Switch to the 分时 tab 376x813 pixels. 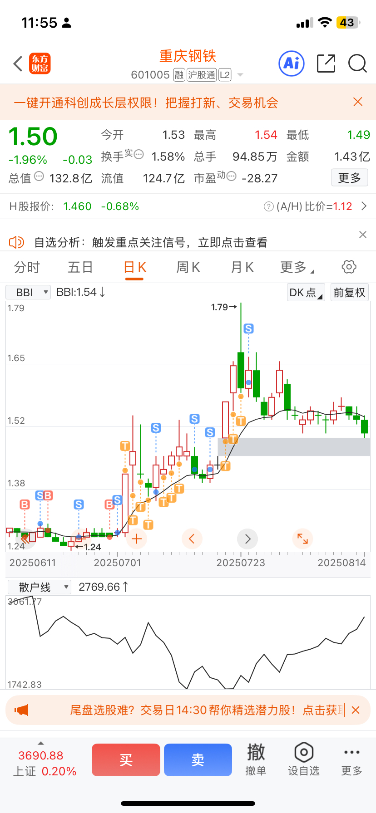coord(27,267)
